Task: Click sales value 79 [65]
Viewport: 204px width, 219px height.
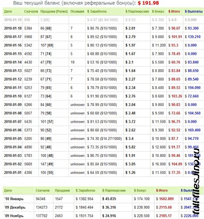Action: tap(46, 88)
